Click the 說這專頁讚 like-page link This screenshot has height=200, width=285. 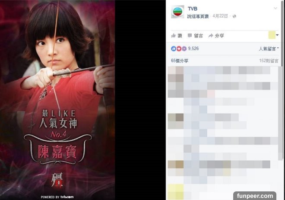tap(198, 16)
